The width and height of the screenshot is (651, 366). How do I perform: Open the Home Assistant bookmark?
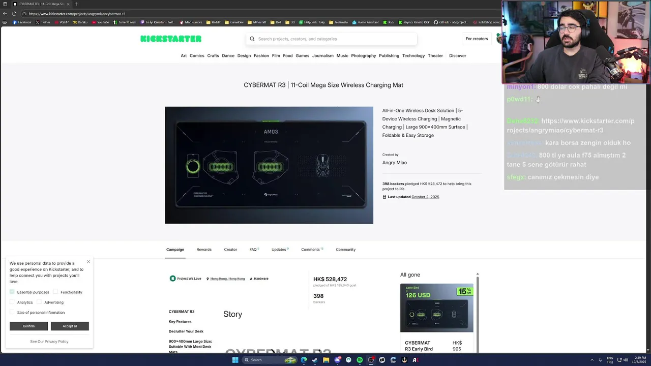366,22
